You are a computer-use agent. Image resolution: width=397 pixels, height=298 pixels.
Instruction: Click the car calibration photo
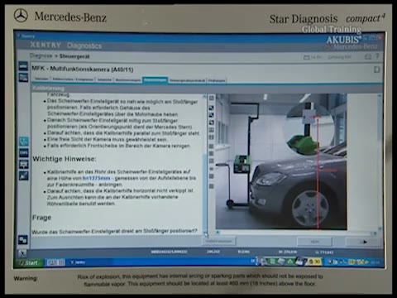(x=281, y=161)
